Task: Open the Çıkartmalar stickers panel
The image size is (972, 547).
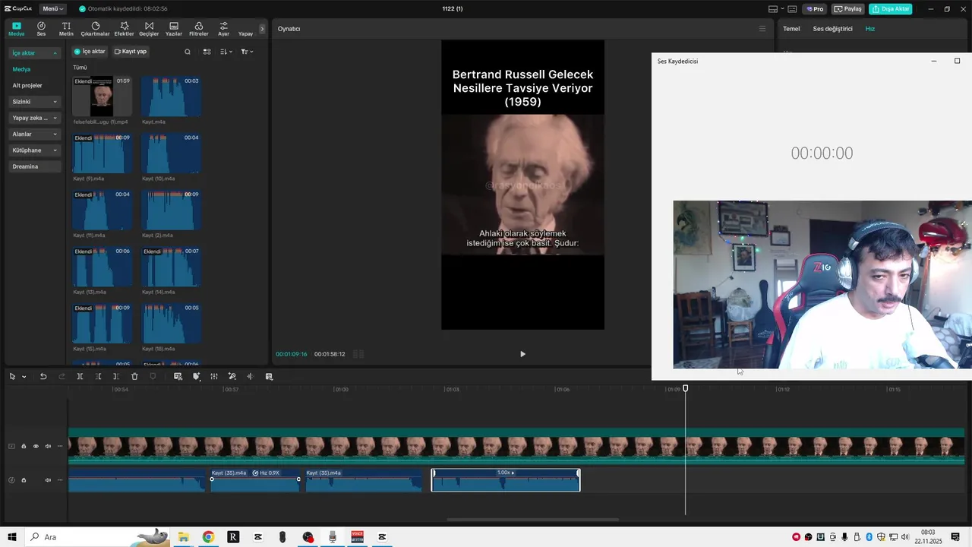Action: [95, 29]
